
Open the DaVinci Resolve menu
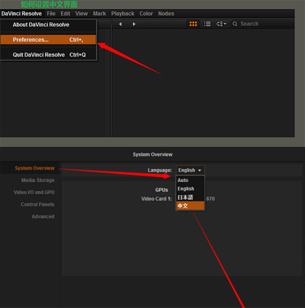click(21, 14)
